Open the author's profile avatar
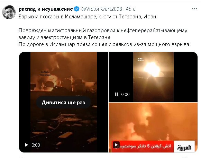 tap(9, 12)
